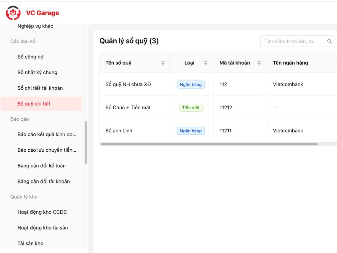This screenshot has width=337, height=253.
Task: Click the Sổ quỹ NH chưa XĐ row
Action: point(128,84)
